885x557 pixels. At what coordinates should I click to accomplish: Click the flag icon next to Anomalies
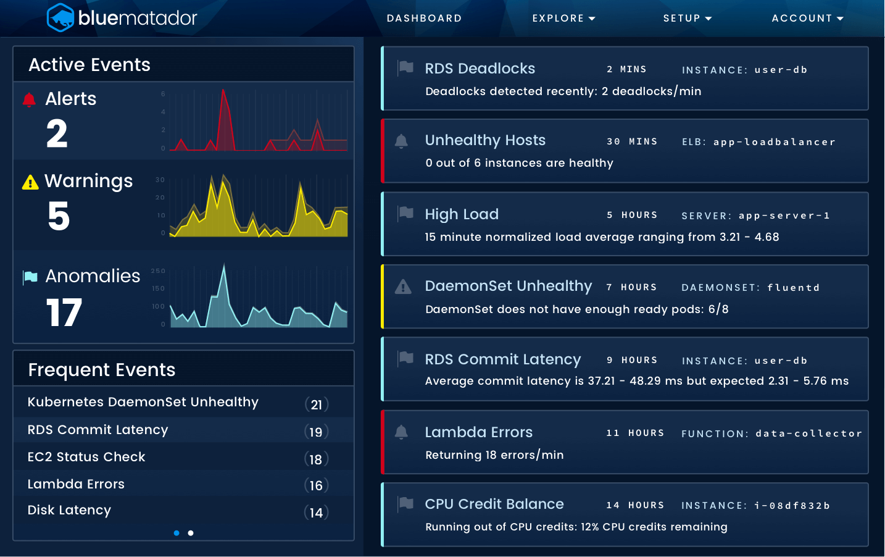click(x=30, y=277)
